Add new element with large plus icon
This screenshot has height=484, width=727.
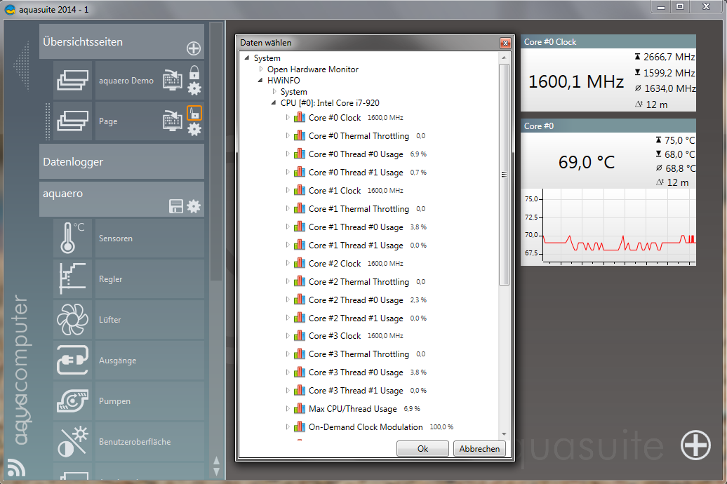pyautogui.click(x=695, y=445)
